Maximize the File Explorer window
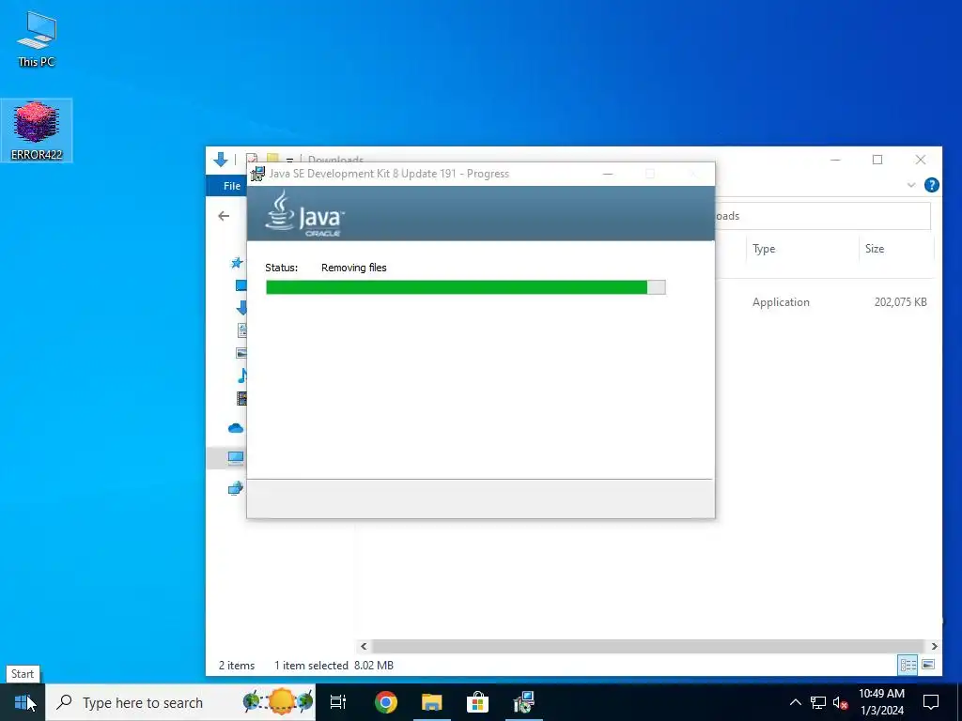 coord(877,160)
